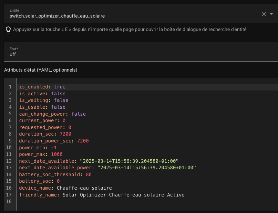Click the is_enabled: true line
The image size is (278, 213).
(x=42, y=87)
